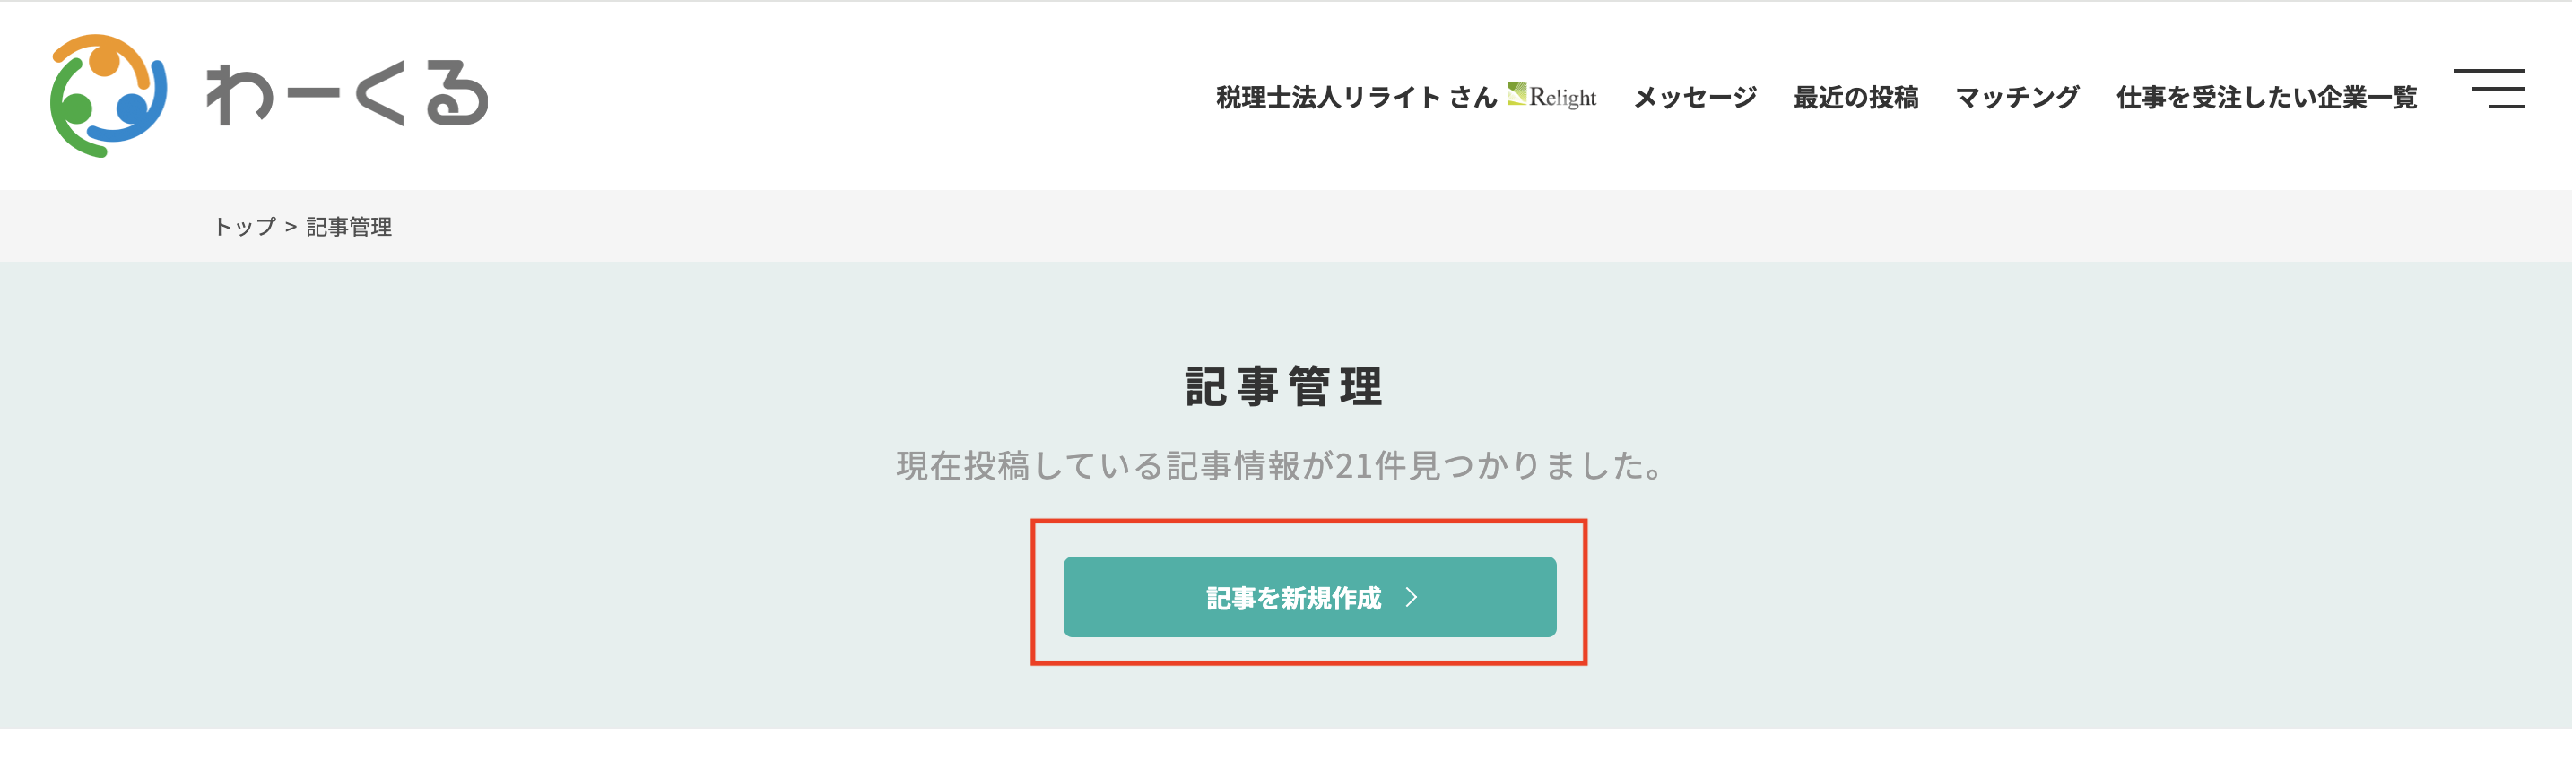
Task: Click the breadcrumb ">" separator
Action: click(291, 228)
